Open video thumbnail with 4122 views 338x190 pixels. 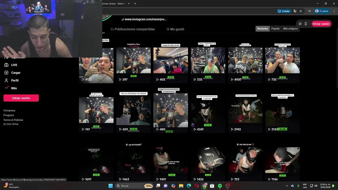coord(96,65)
